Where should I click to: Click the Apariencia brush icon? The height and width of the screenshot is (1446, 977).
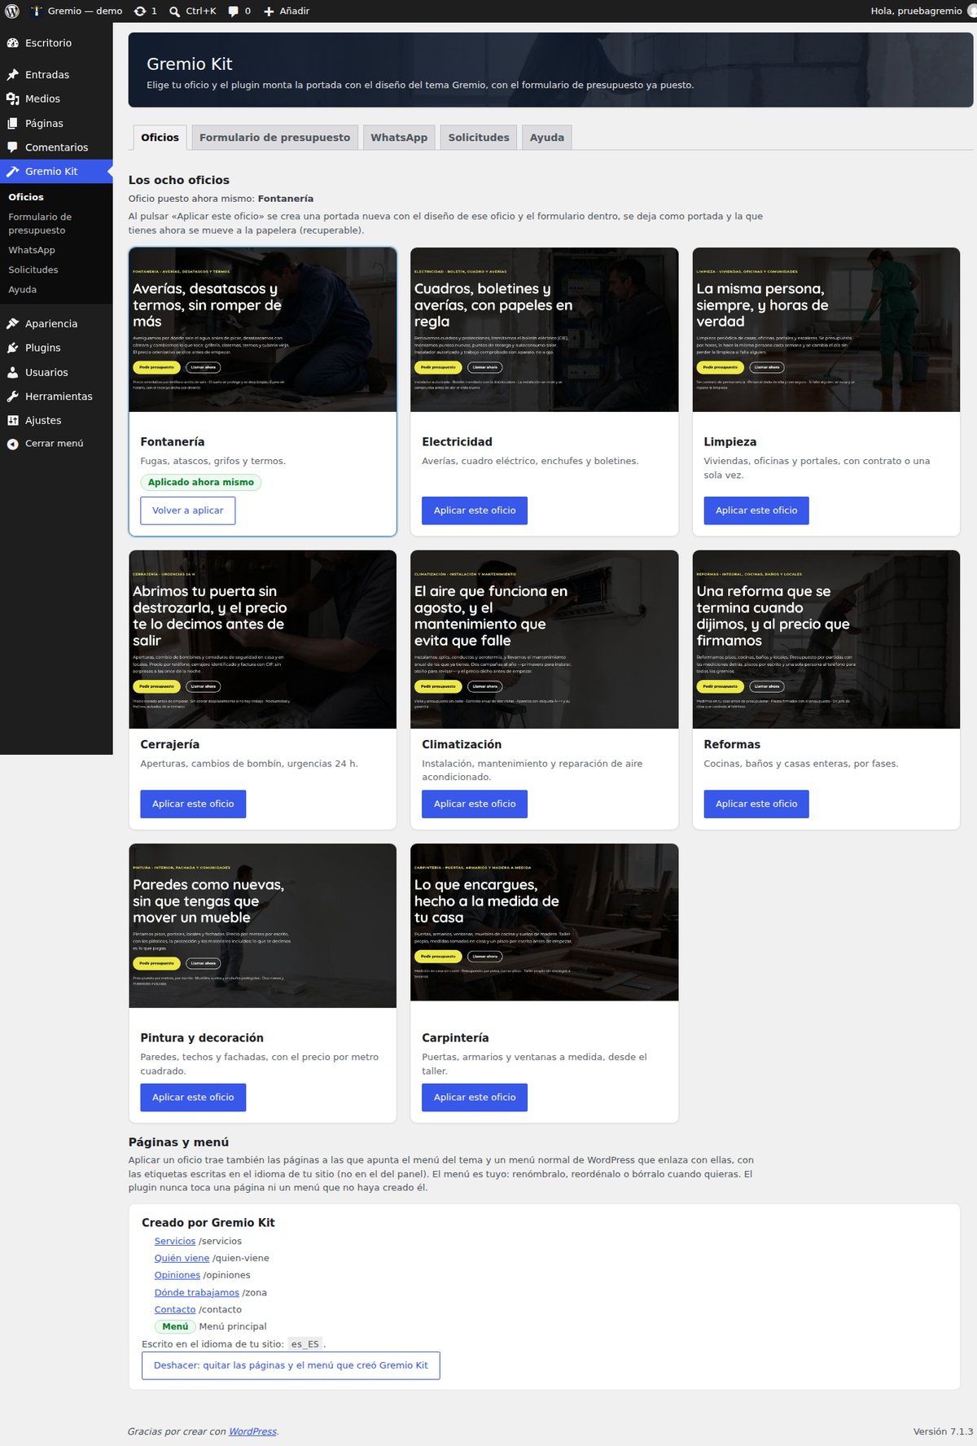12,323
